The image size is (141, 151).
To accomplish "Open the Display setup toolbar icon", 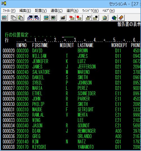I will (46, 18).
